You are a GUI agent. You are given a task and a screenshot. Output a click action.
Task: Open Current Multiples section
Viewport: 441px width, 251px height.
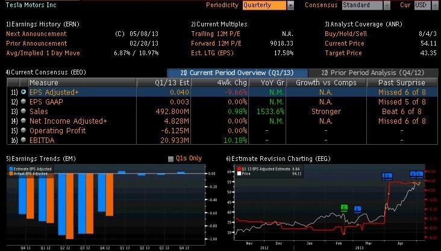[219, 25]
